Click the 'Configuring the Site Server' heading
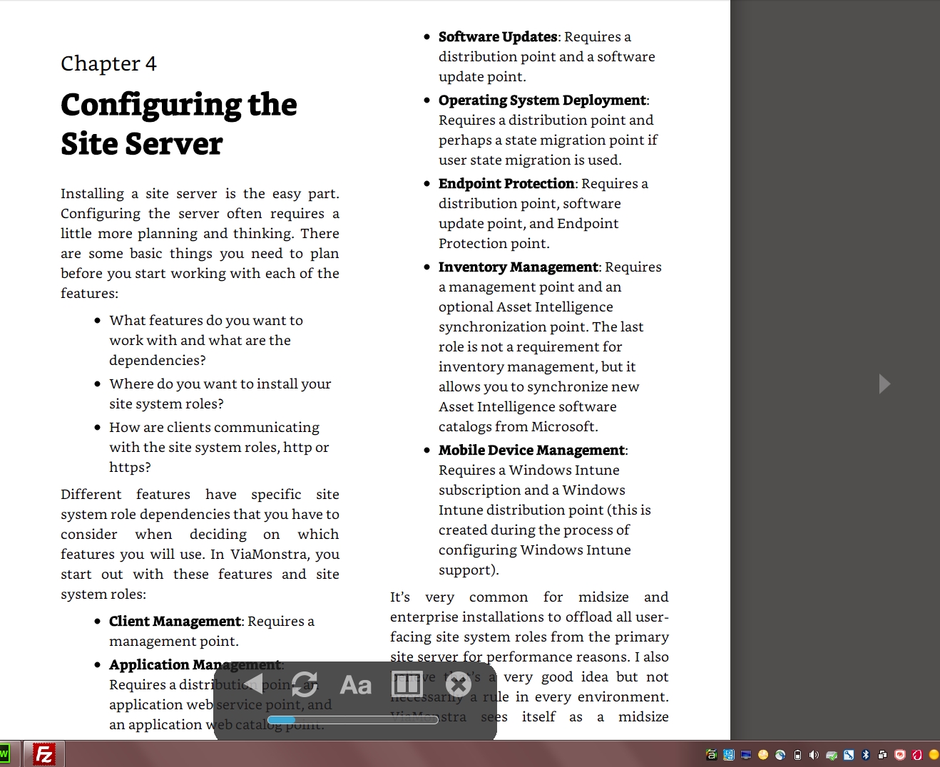The width and height of the screenshot is (940, 767). pyautogui.click(x=178, y=124)
